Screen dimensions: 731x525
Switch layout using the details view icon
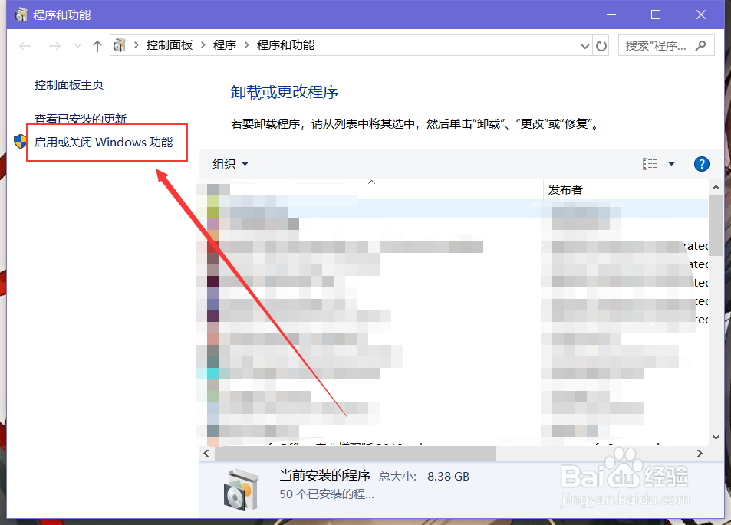coord(649,163)
